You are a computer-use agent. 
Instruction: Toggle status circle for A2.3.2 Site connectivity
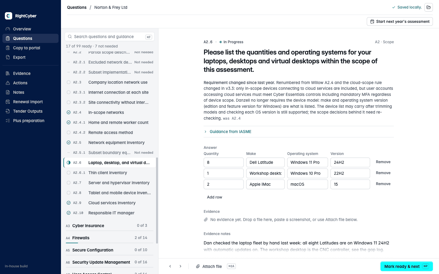click(x=69, y=102)
